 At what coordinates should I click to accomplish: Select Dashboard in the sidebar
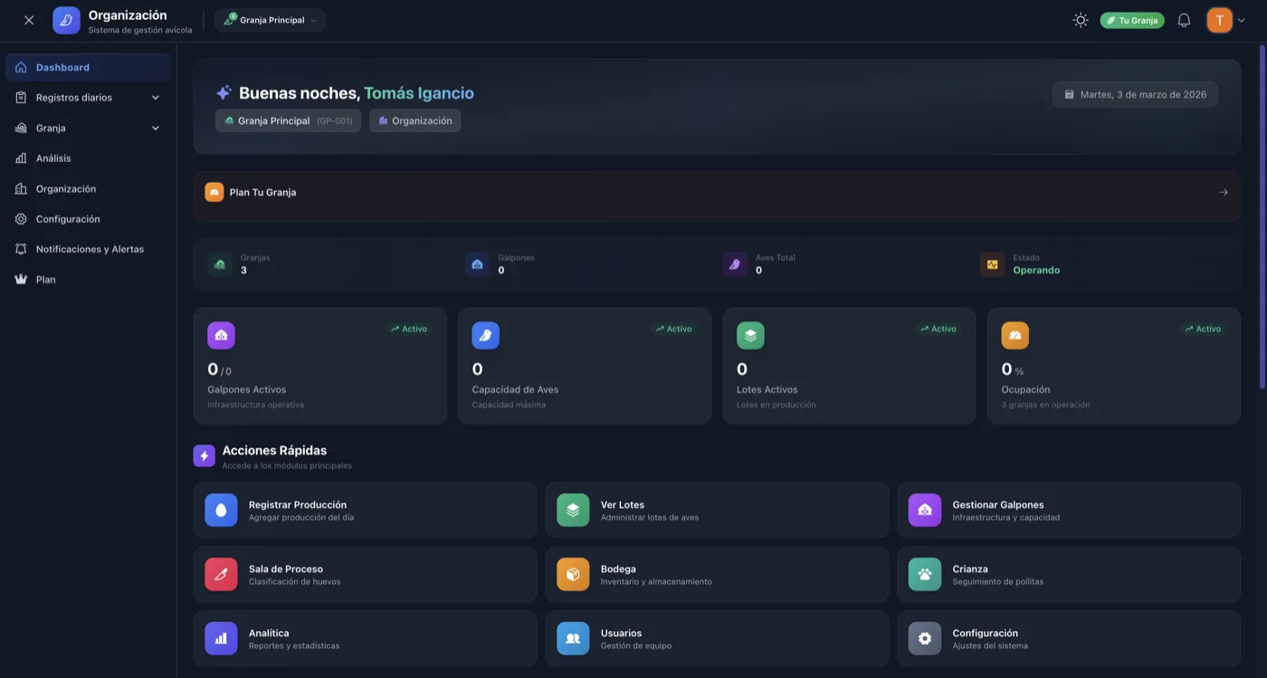88,67
